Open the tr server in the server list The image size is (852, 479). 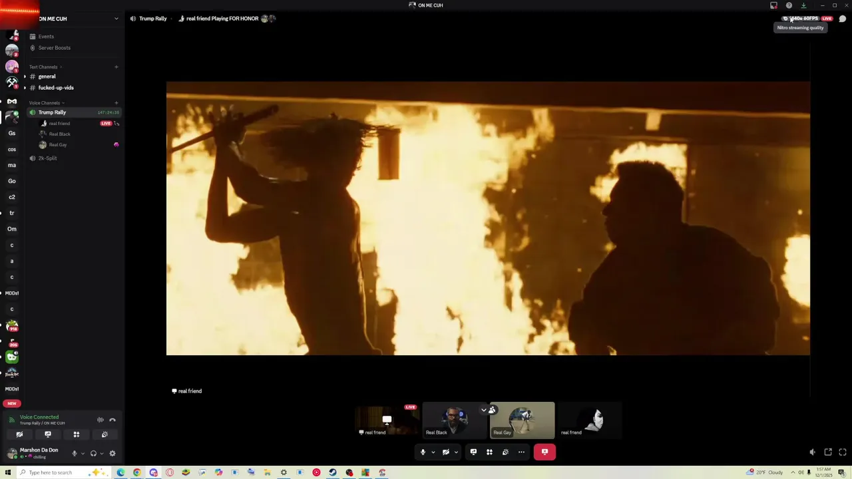12,213
